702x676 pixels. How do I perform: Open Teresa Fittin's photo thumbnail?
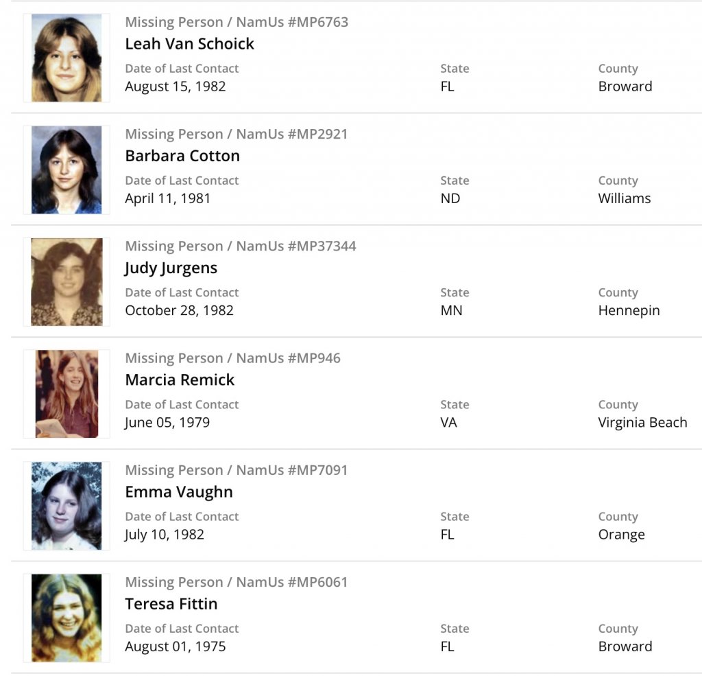66,618
